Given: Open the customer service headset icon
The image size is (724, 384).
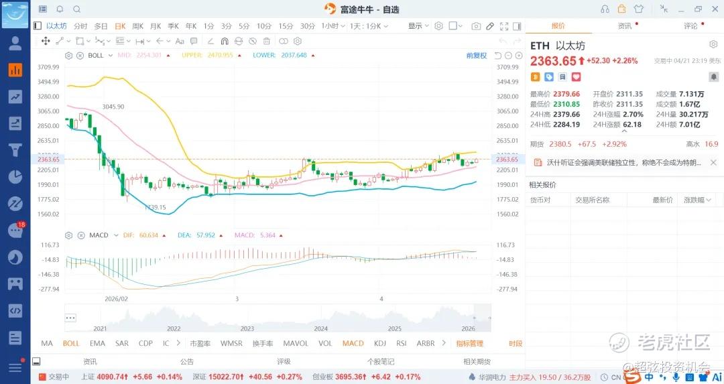Looking at the screenshot, I should coord(605,9).
